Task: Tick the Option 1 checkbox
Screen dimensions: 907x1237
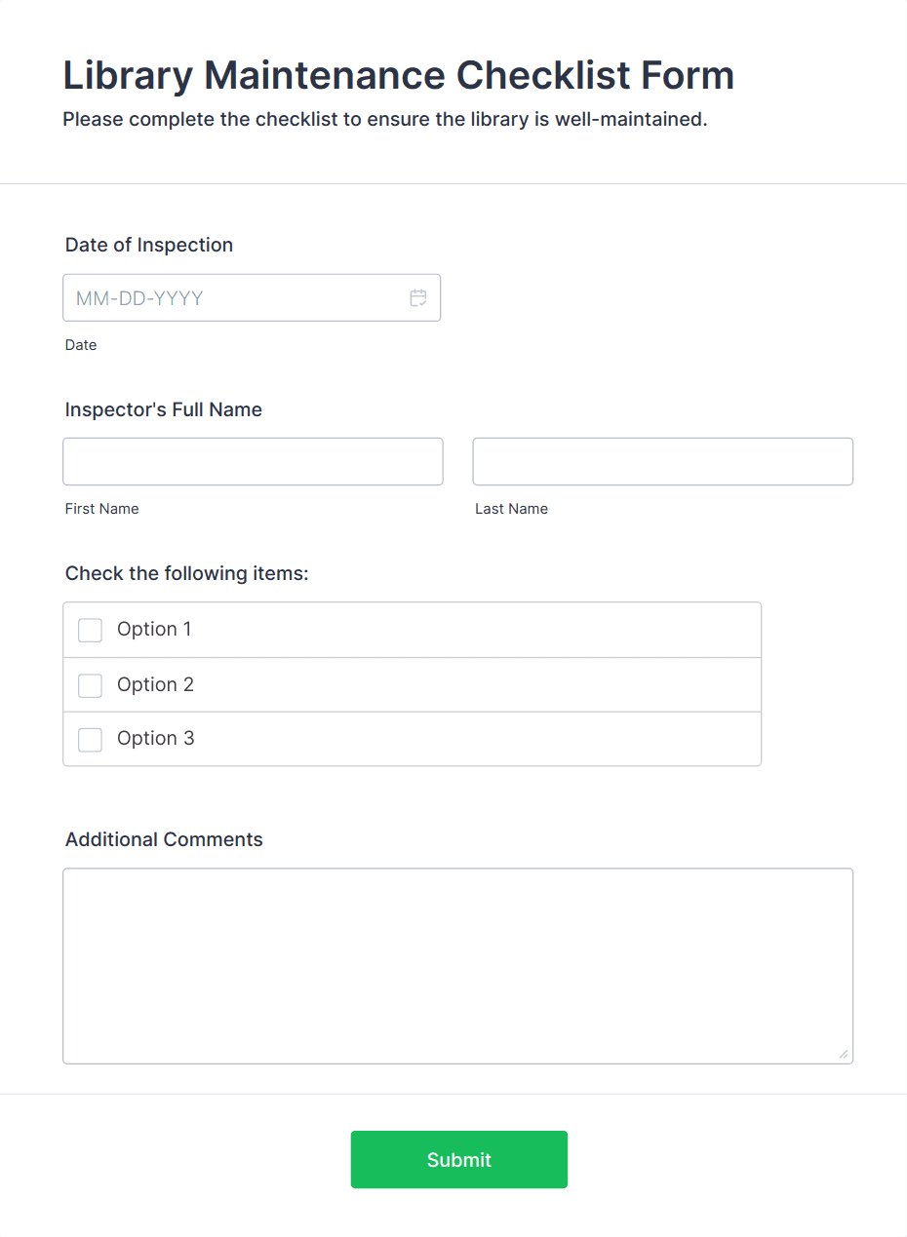Action: tap(90, 630)
